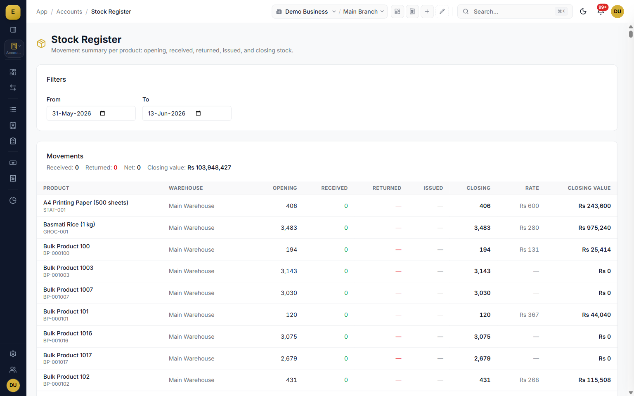The height and width of the screenshot is (396, 634).
Task: Click the apps grid icon in header
Action: click(x=397, y=12)
